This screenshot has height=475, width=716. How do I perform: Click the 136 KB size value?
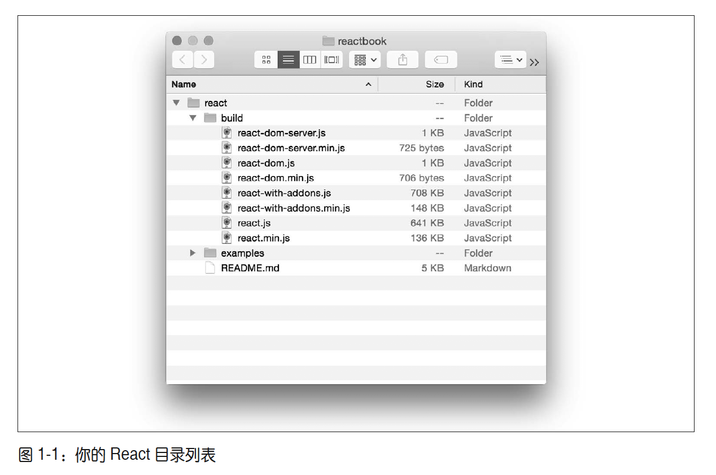427,238
